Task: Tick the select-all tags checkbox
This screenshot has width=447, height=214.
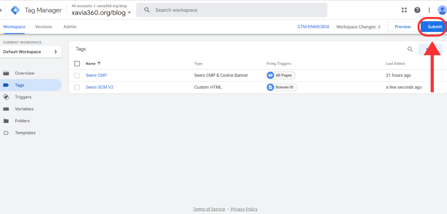Action: 77,63
